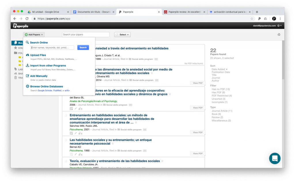Click attachment paperclip icon for del Barco paper

coord(80,109)
